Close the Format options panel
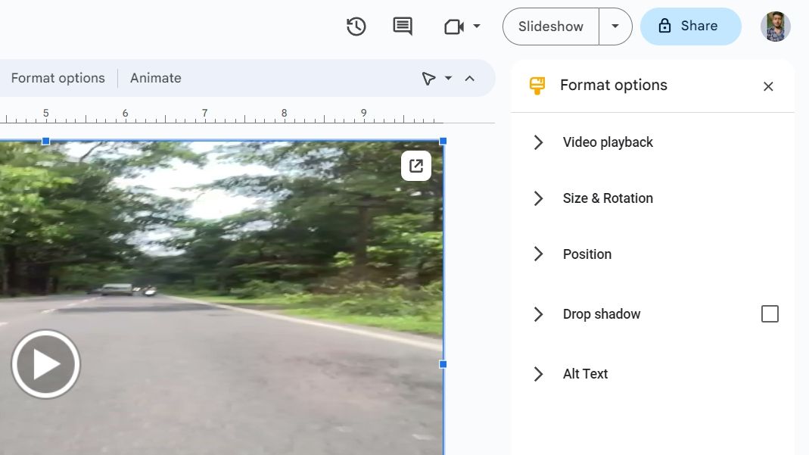The height and width of the screenshot is (455, 809). coord(768,86)
